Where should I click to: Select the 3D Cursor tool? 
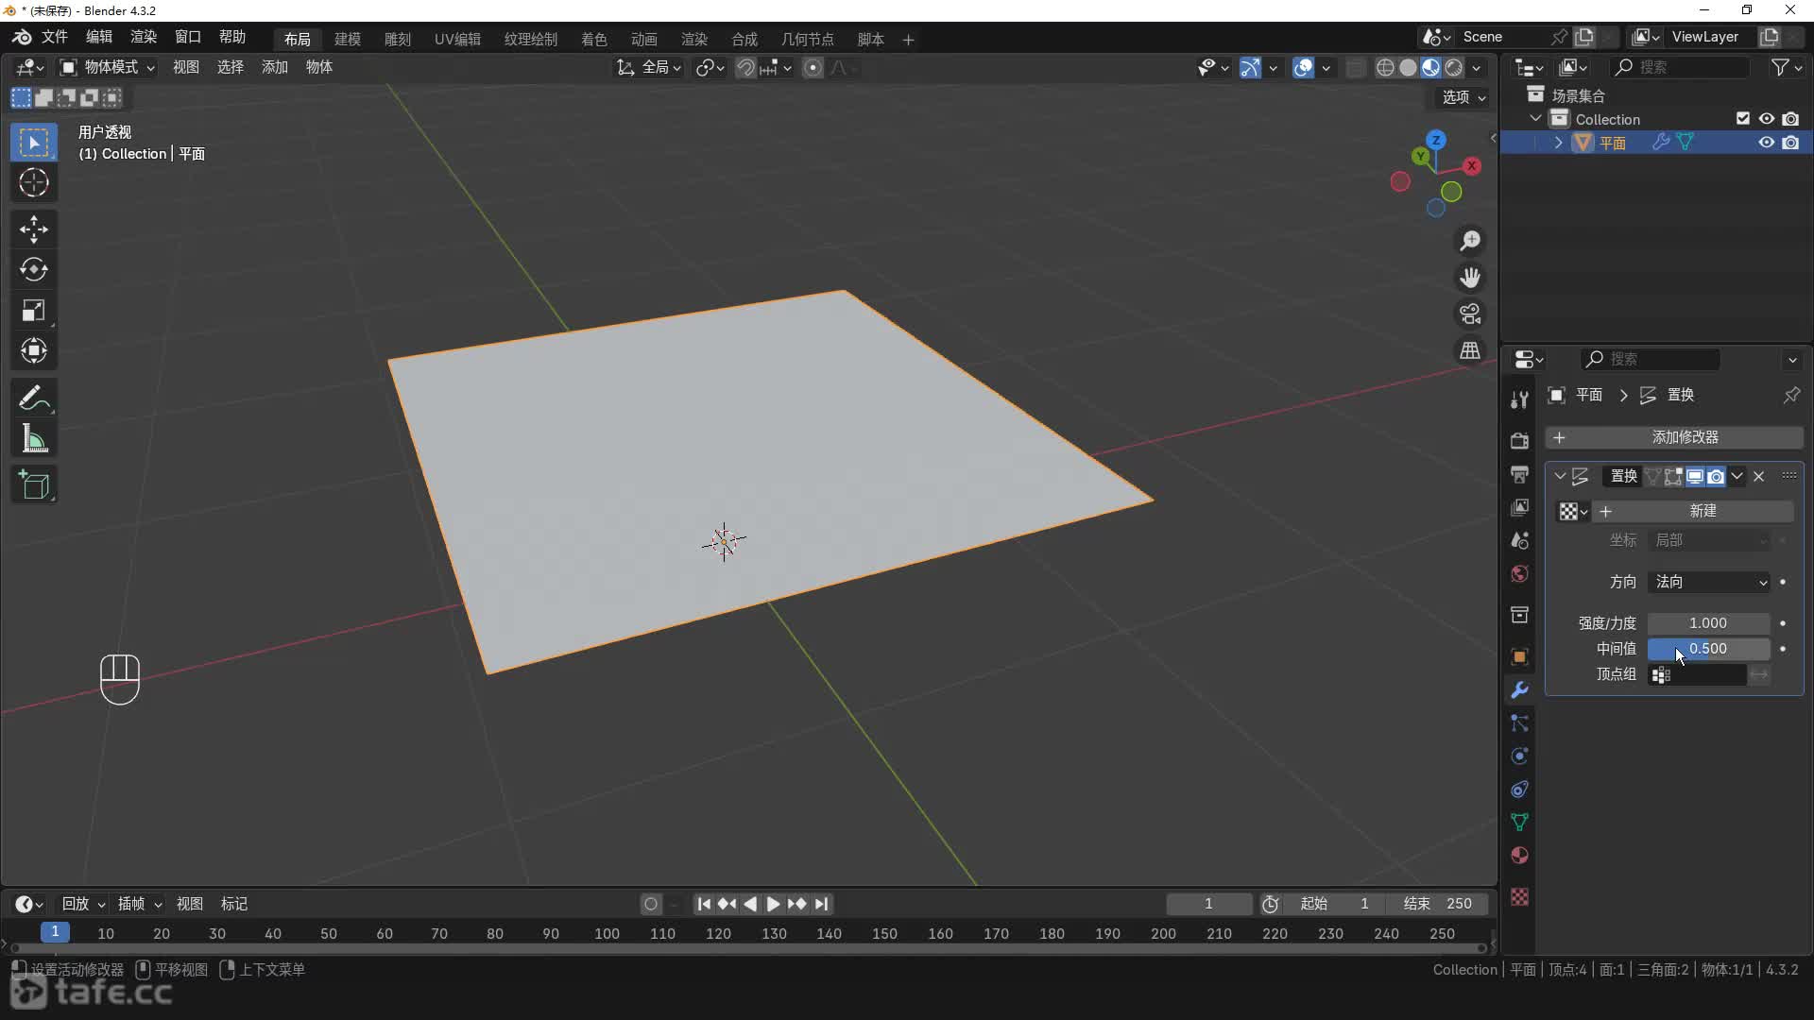pos(34,182)
